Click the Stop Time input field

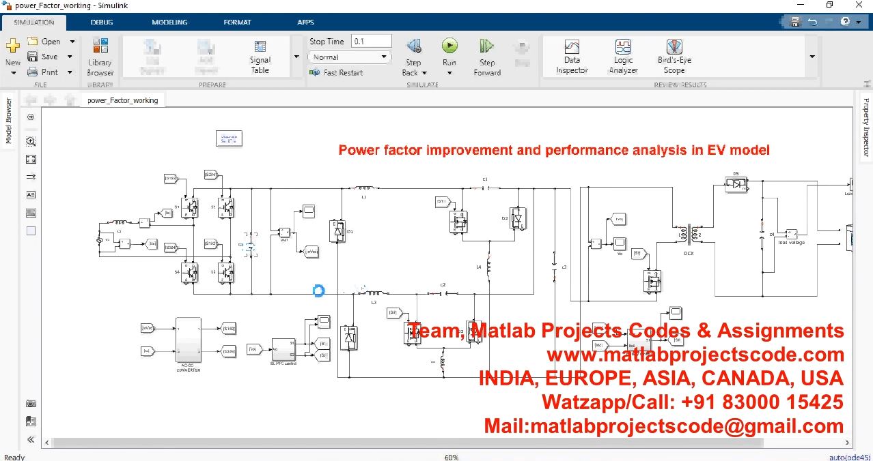371,42
